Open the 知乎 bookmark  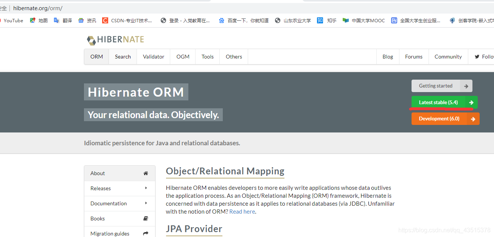(327, 20)
